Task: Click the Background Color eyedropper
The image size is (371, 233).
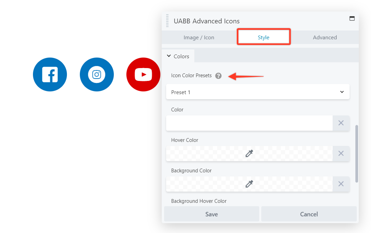Action: (249, 184)
